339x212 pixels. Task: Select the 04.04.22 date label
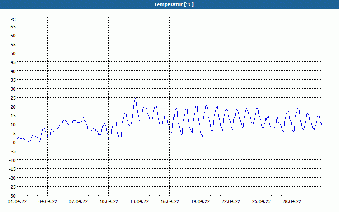48,202
